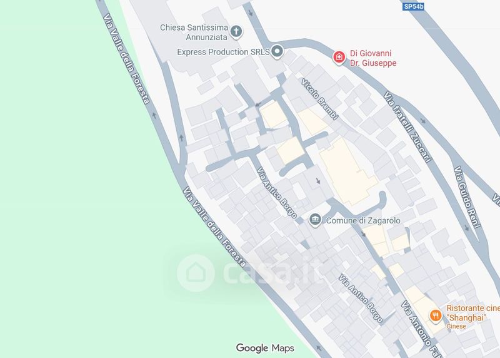Open the Google Maps logo link
Screen dimensions: 500x358
tap(265, 348)
